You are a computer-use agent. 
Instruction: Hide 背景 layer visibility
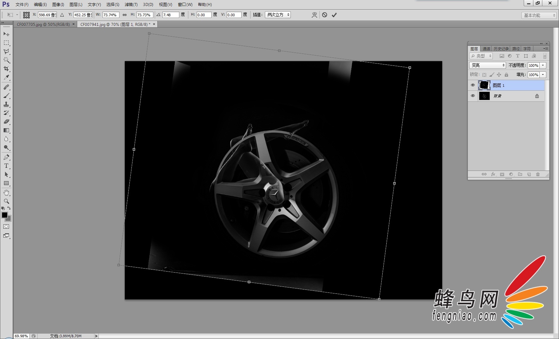tap(473, 96)
